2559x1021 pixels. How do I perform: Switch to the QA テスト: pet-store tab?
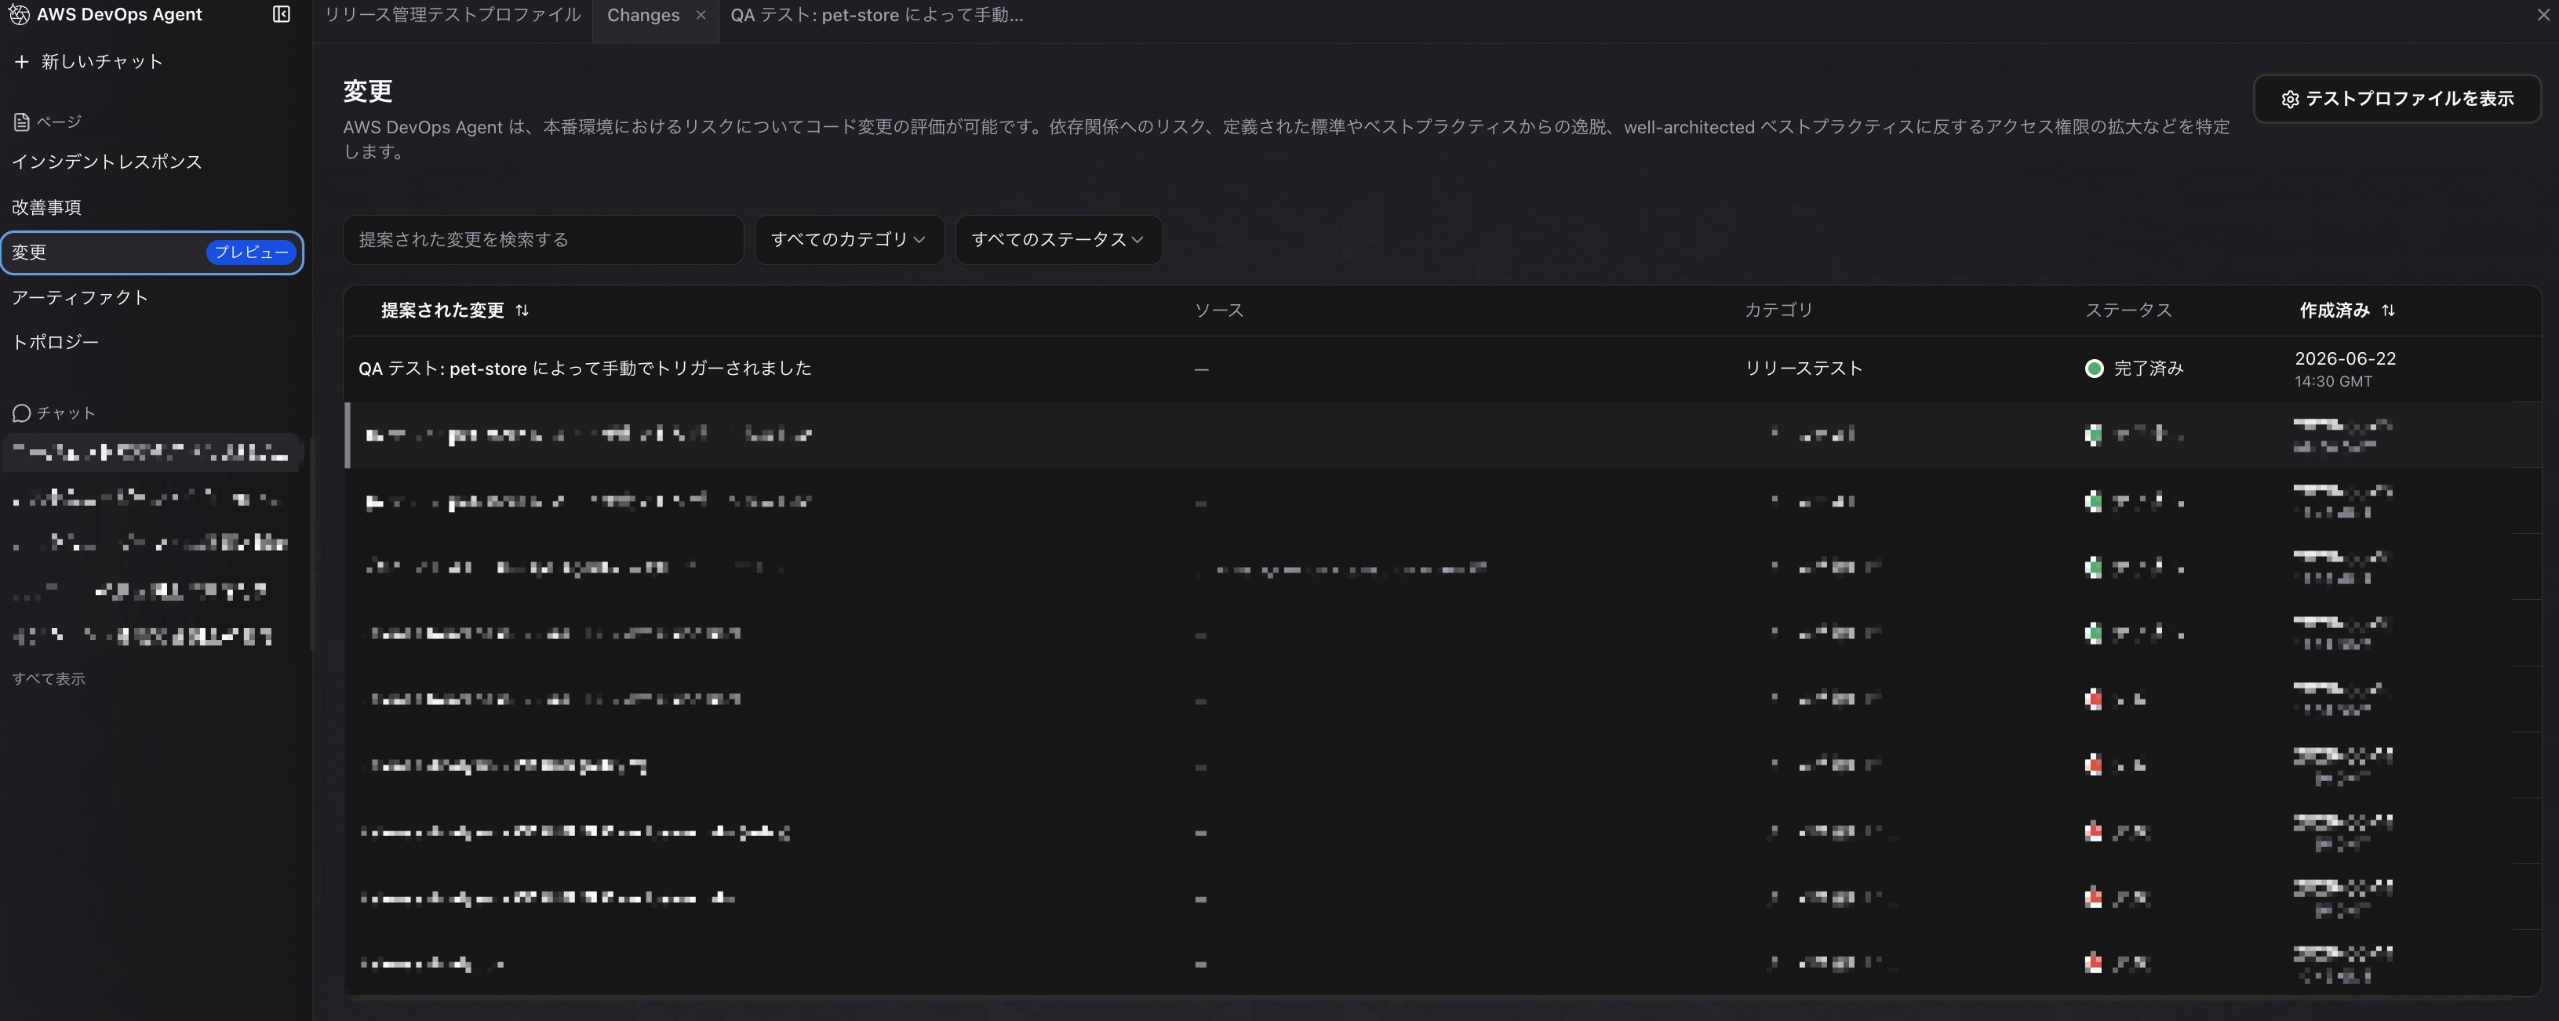tap(876, 15)
